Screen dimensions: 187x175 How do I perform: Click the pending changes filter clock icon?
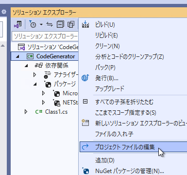33,24
